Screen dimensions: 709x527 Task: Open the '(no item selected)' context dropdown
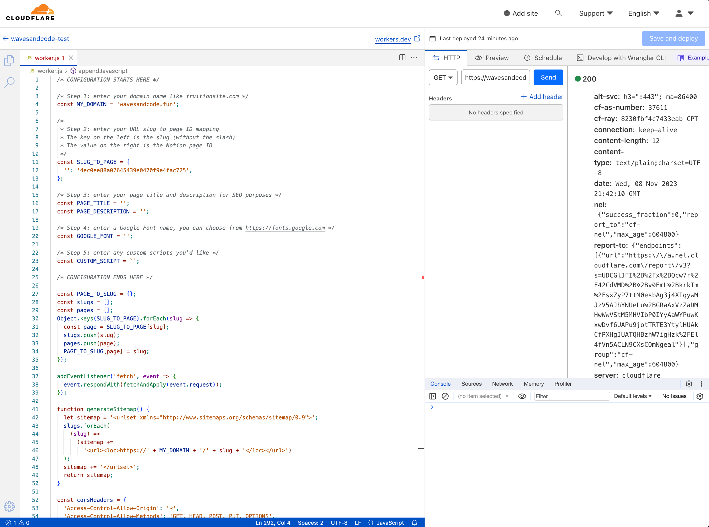click(483, 396)
